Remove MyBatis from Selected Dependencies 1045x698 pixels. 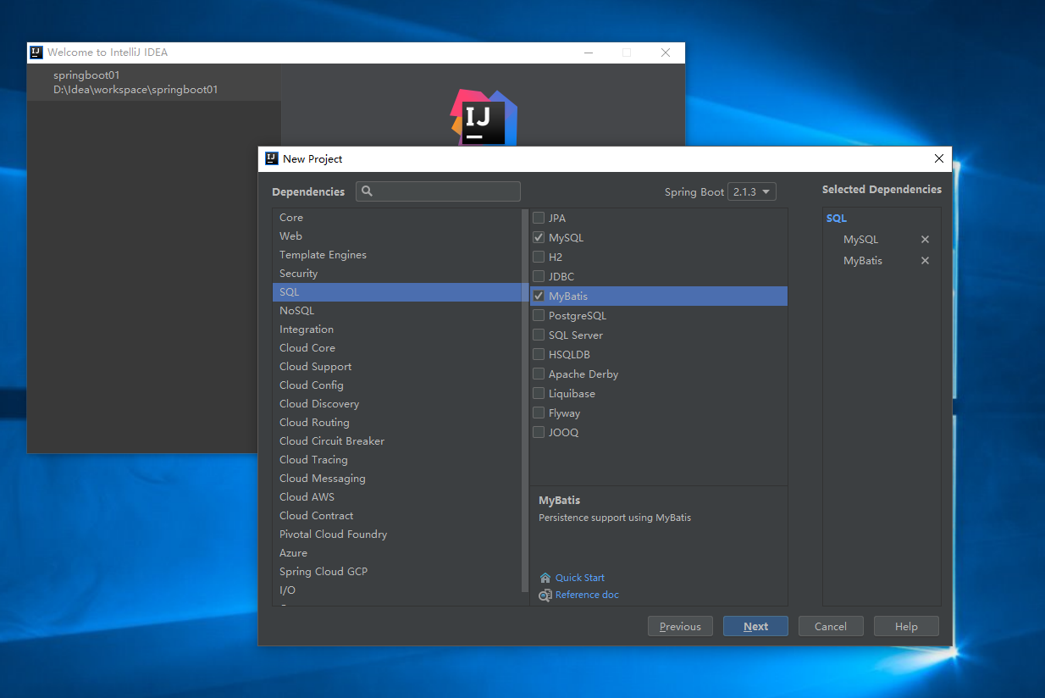(x=925, y=261)
